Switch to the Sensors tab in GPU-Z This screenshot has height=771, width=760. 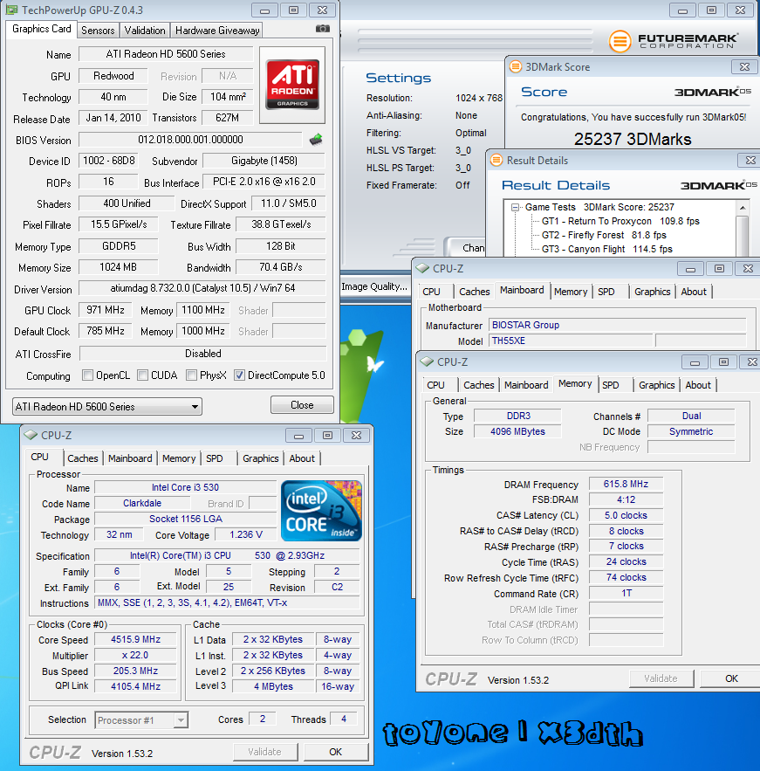tap(98, 31)
